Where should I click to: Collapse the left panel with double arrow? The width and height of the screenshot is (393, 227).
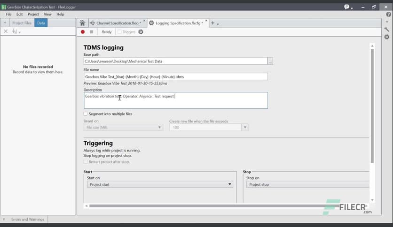point(5,23)
